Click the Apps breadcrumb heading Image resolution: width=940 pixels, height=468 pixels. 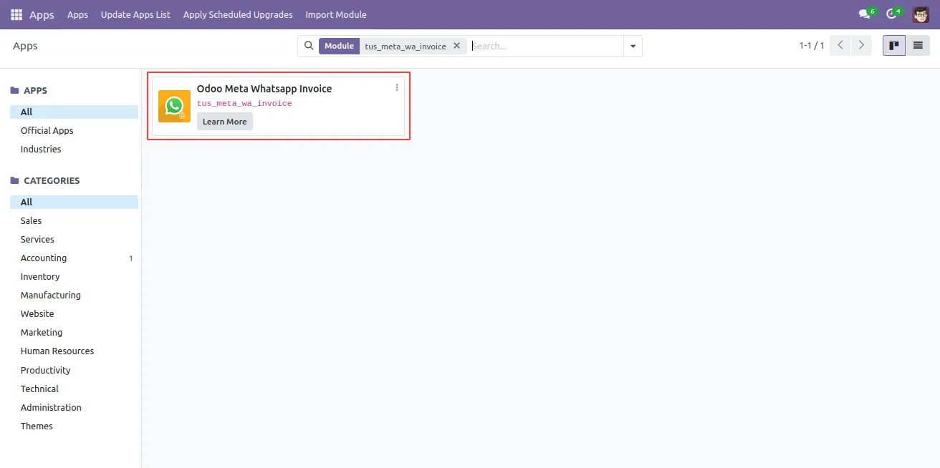(25, 46)
